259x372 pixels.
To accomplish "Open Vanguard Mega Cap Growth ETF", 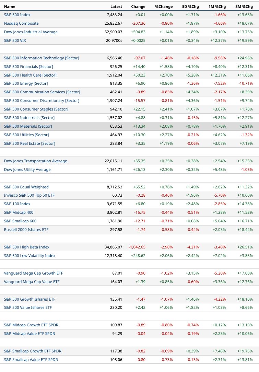I will coord(33,273).
